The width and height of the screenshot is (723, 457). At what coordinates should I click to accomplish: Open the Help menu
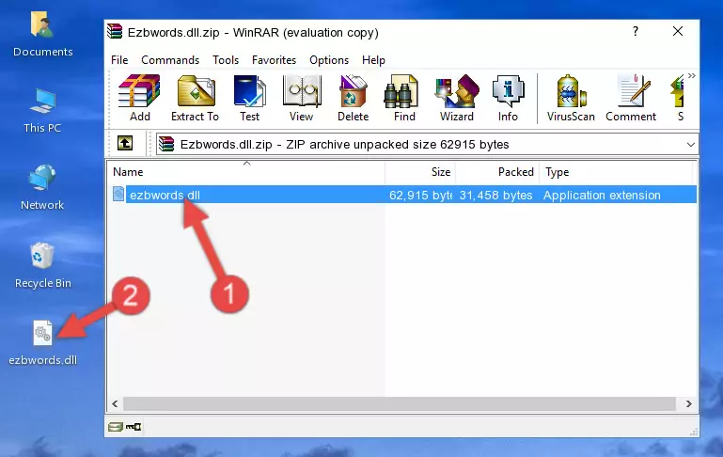[373, 60]
